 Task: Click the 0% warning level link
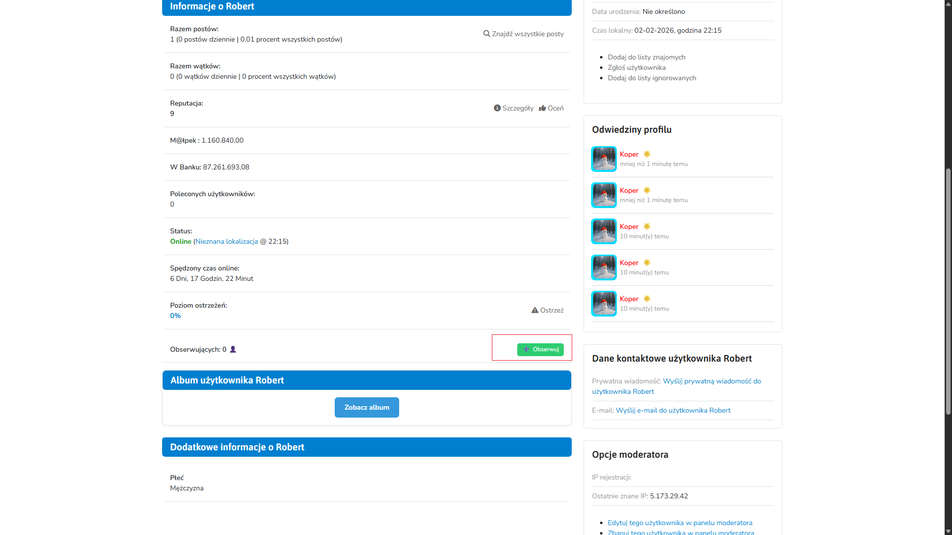(x=176, y=316)
